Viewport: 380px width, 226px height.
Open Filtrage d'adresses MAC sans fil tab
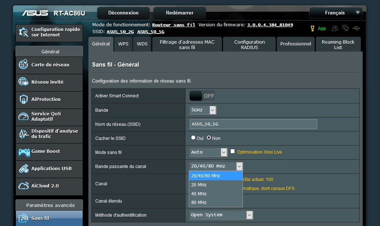[187, 44]
